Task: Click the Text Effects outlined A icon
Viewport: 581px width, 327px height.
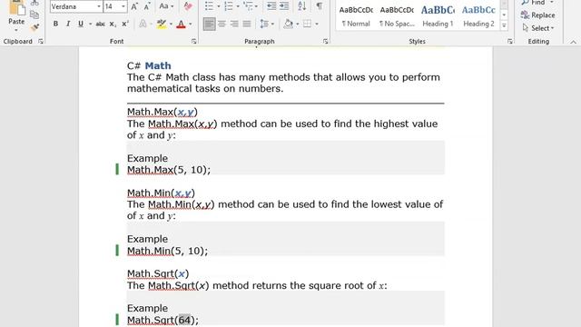Action: click(143, 24)
